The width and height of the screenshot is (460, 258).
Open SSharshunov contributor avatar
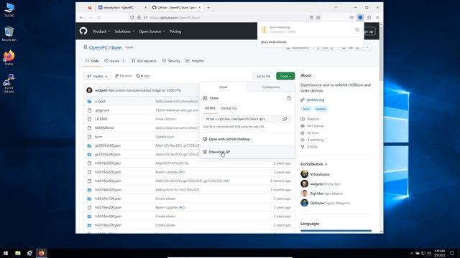point(304,174)
